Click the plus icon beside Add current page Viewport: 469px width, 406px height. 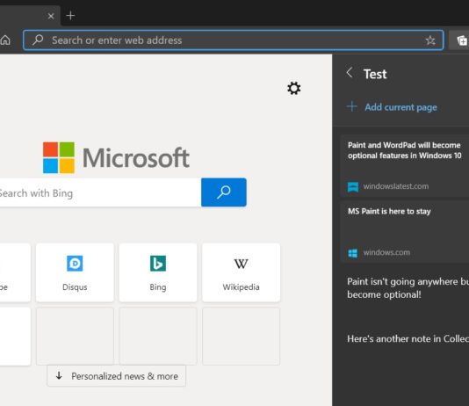pyautogui.click(x=351, y=106)
